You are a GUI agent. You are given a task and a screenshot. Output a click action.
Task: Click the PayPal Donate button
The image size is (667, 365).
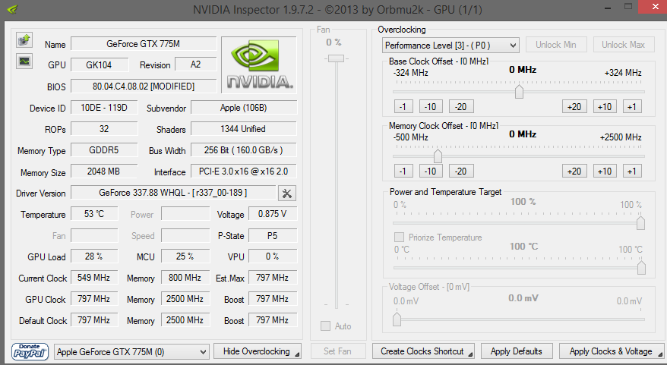30,351
